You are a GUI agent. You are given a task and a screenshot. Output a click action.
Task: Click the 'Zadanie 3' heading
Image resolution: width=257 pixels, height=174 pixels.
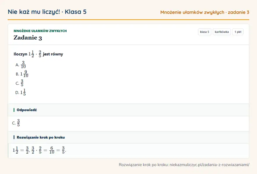(x=28, y=38)
